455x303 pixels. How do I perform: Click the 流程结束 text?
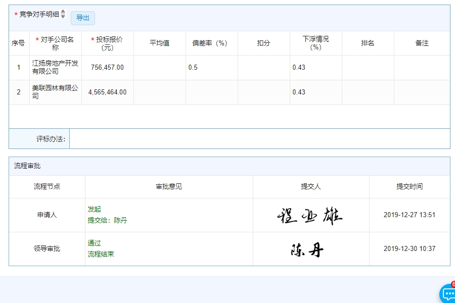coord(101,254)
